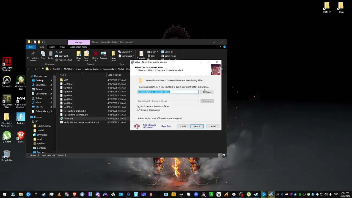Click the destination folder path field

coord(168,92)
